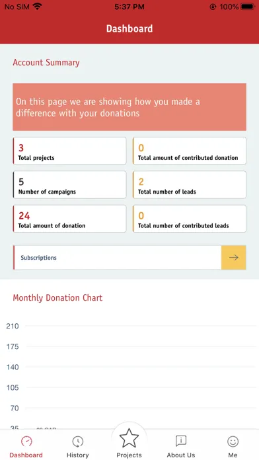Tap the Dashboard gauge icon
Viewport: 259px width, 460px height.
click(x=26, y=441)
